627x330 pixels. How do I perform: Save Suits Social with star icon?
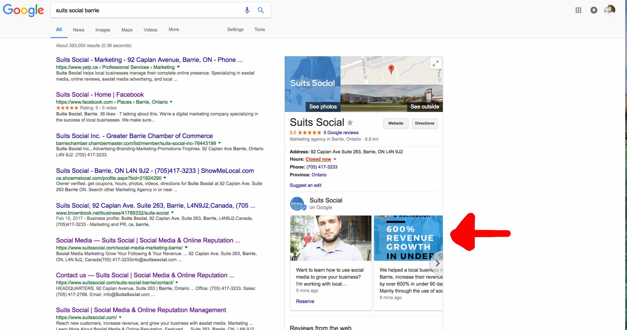click(x=350, y=123)
